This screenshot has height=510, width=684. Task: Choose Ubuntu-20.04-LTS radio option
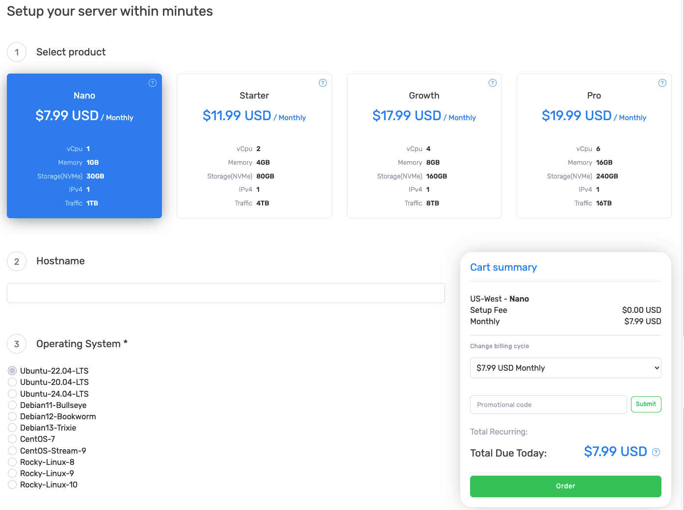tap(12, 382)
